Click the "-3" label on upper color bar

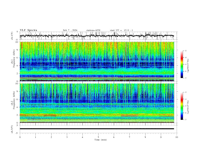(185, 51)
